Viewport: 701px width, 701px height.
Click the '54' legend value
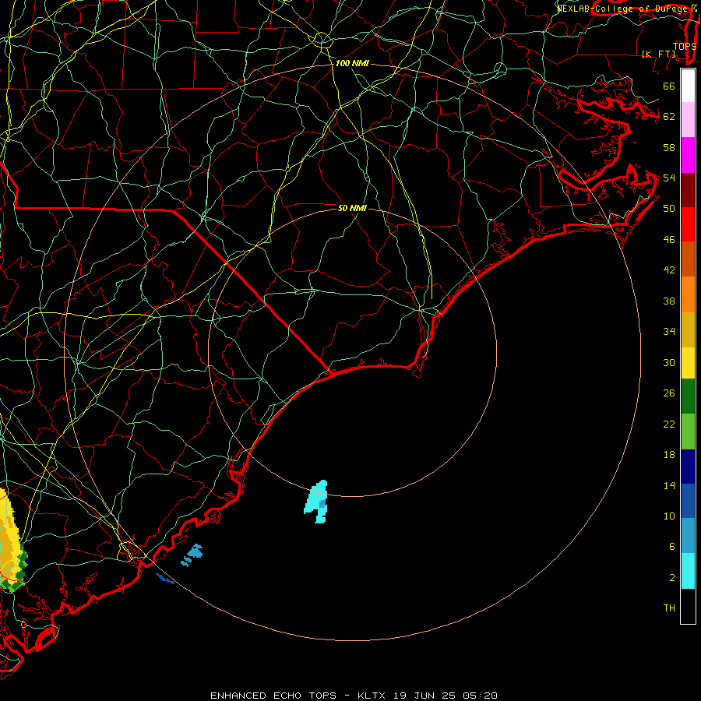[669, 178]
